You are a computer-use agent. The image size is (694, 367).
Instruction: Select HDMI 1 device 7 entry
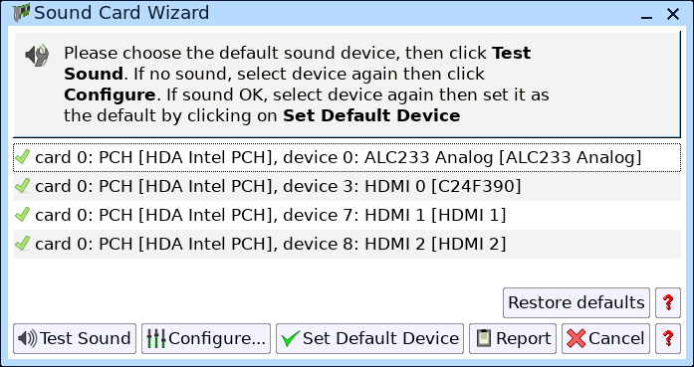pyautogui.click(x=347, y=215)
